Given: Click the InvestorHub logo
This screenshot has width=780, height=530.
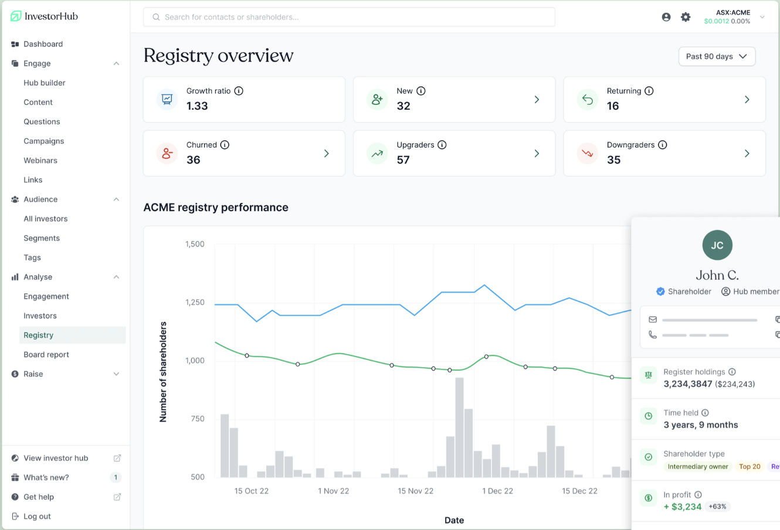Looking at the screenshot, I should [x=45, y=16].
